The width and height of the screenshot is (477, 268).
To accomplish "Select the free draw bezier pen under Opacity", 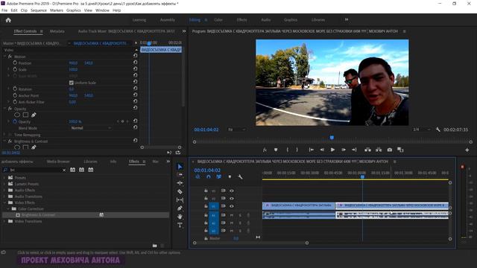I will pyautogui.click(x=34, y=115).
